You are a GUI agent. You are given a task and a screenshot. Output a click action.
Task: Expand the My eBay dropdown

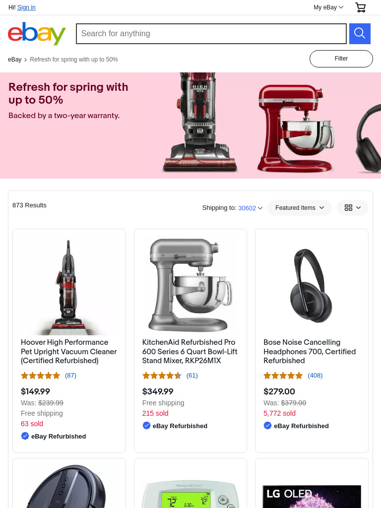(x=328, y=7)
